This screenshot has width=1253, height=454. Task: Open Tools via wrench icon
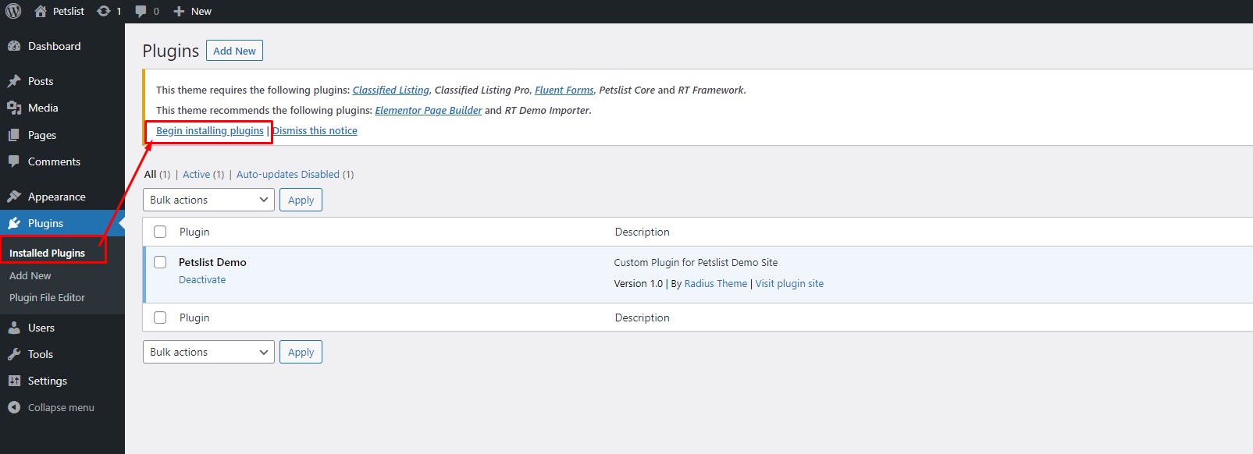coord(14,354)
